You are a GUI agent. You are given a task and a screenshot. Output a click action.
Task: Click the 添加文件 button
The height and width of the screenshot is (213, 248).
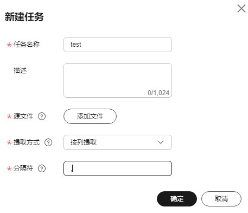90,116
